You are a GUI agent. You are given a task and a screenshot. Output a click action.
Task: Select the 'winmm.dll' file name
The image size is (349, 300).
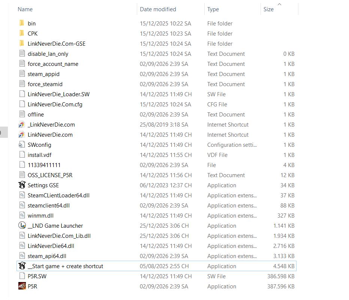[x=40, y=216]
